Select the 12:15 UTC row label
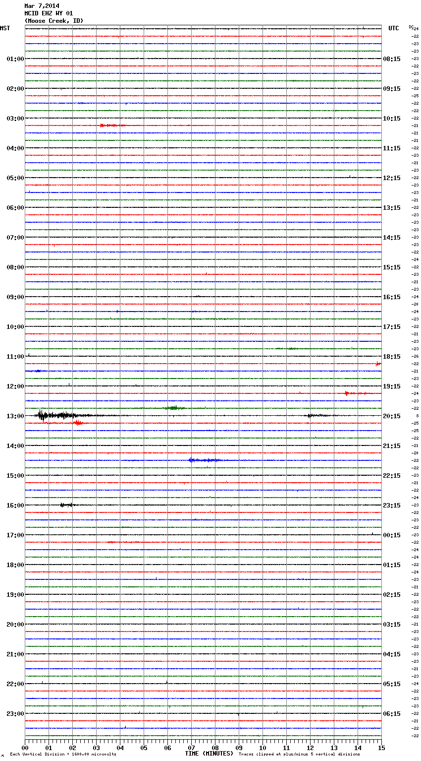The image size is (421, 761). (392, 178)
